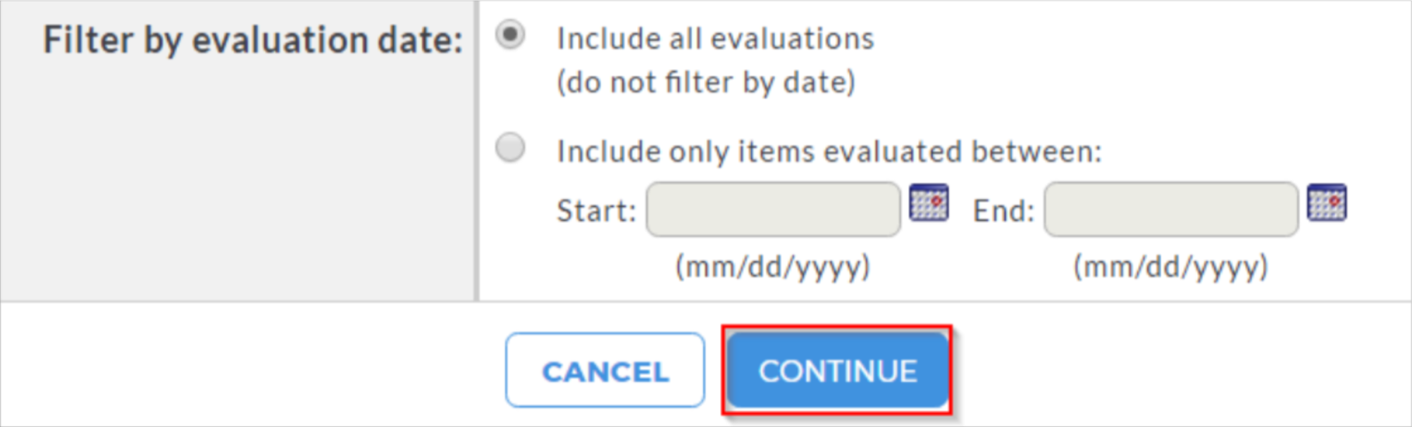The height and width of the screenshot is (427, 1412).
Task: Click the '(do not filter by date)' text
Action: [x=706, y=82]
